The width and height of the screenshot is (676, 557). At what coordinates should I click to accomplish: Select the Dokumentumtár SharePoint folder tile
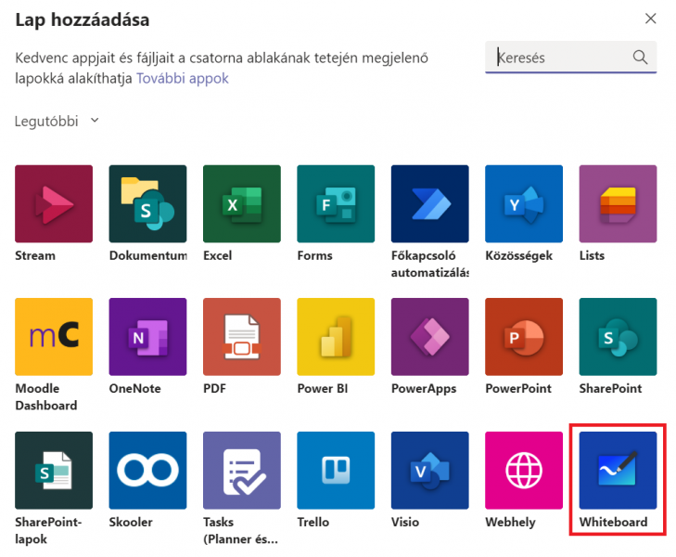(147, 203)
